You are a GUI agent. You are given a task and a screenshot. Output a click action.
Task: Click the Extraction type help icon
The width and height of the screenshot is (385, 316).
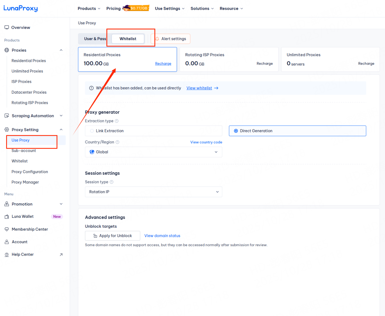pos(117,121)
